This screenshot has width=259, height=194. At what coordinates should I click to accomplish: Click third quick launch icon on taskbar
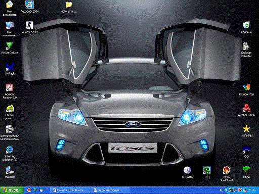41,190
